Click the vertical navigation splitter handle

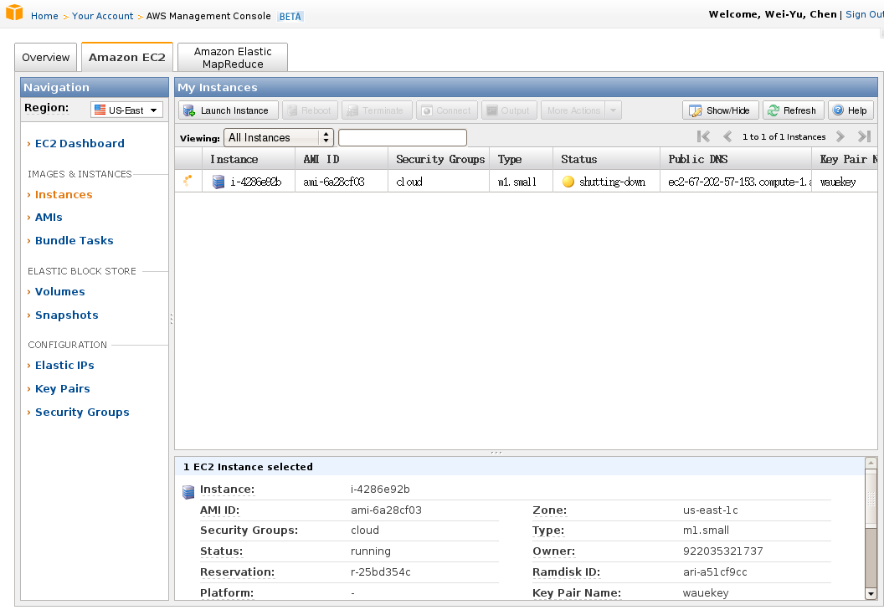point(171,319)
